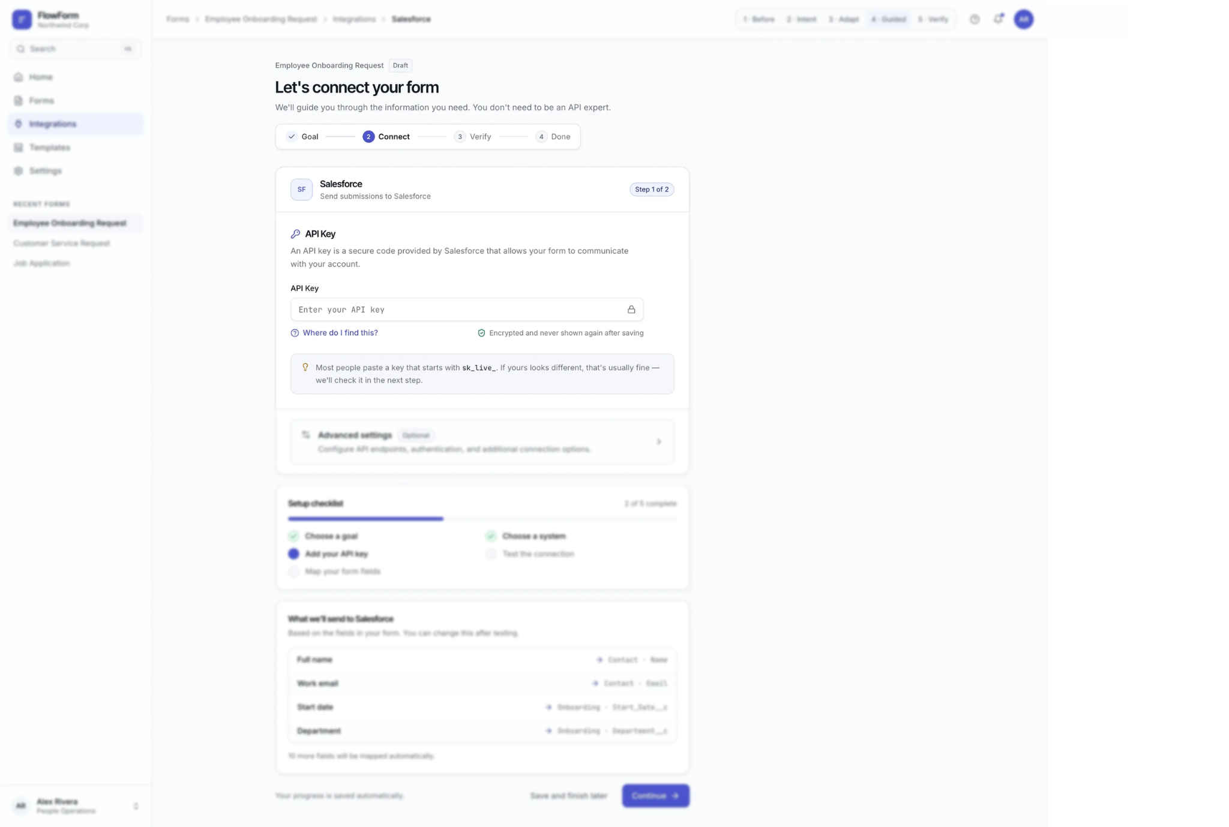Click the key icon beside API Key heading
The width and height of the screenshot is (1229, 827).
(x=295, y=234)
